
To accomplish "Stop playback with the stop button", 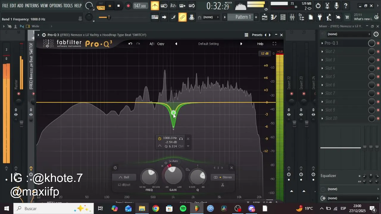I will point(118,6).
